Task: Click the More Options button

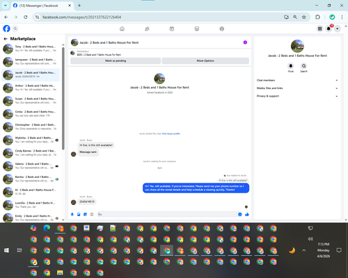Action: click(205, 60)
